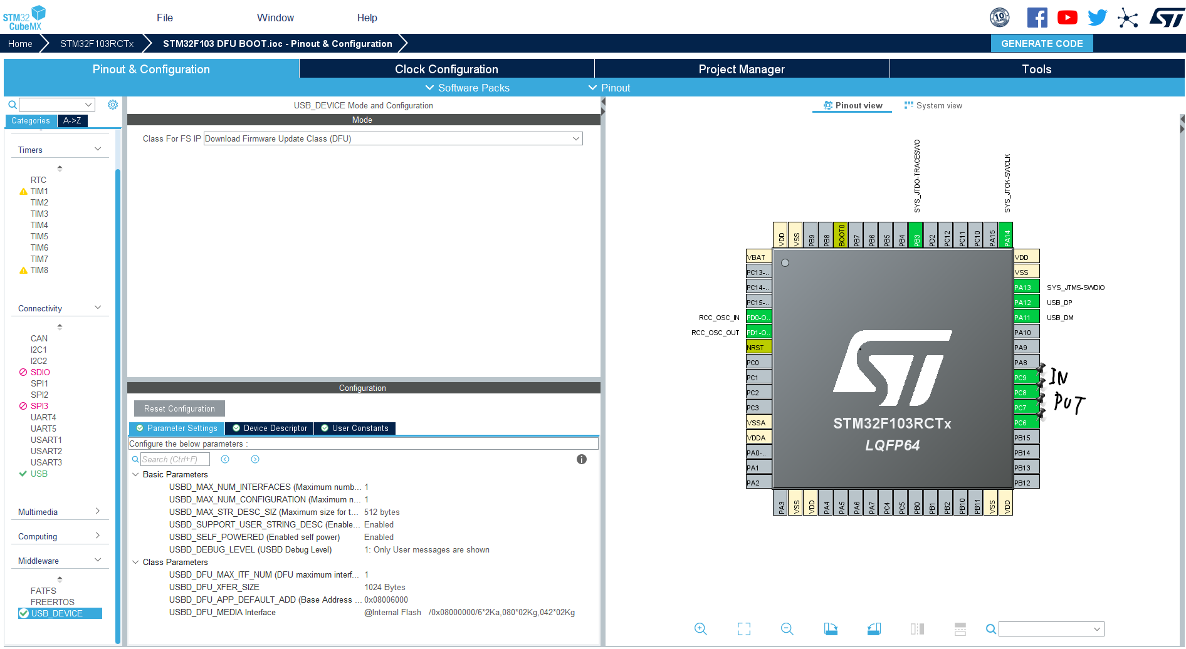
Task: Zoom in on the chip pinout
Action: click(x=700, y=629)
